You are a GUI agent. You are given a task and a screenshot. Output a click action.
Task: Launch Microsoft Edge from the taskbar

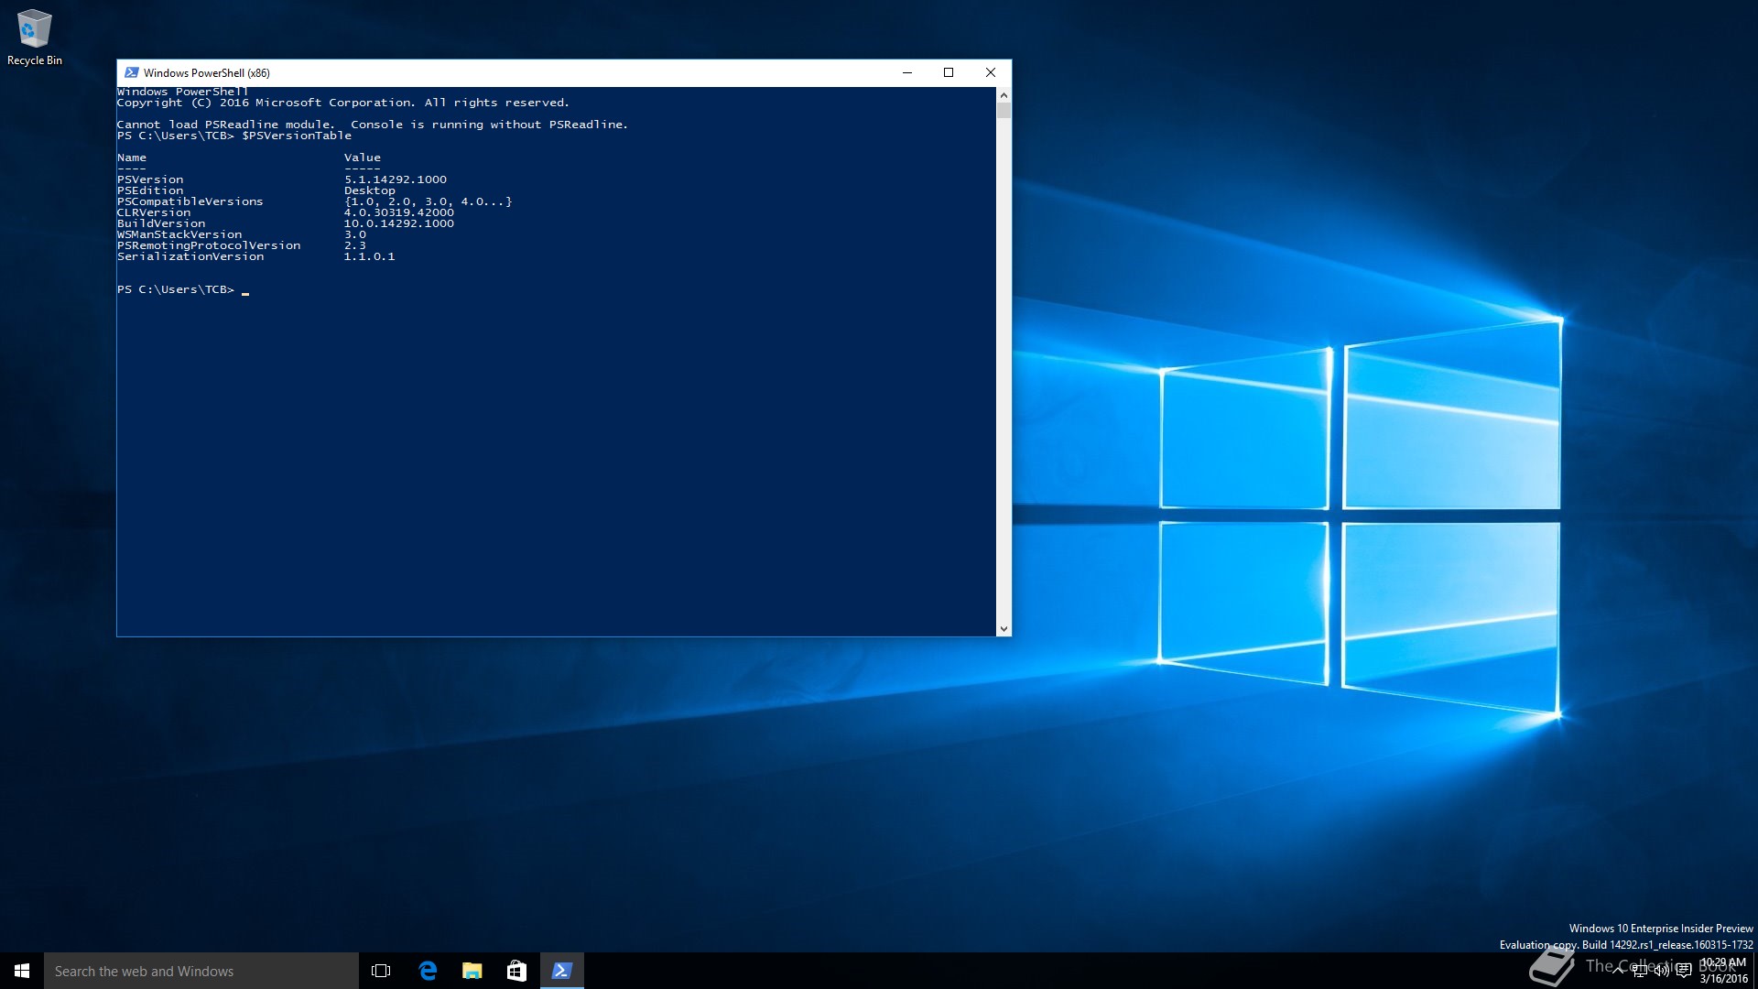pos(427,971)
